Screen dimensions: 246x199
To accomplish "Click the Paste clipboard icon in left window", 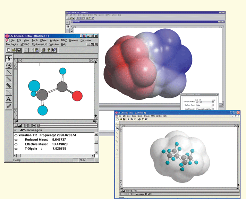I will pos(36,50).
